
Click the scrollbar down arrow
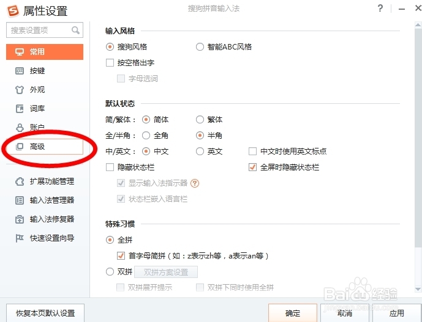coord(418,289)
